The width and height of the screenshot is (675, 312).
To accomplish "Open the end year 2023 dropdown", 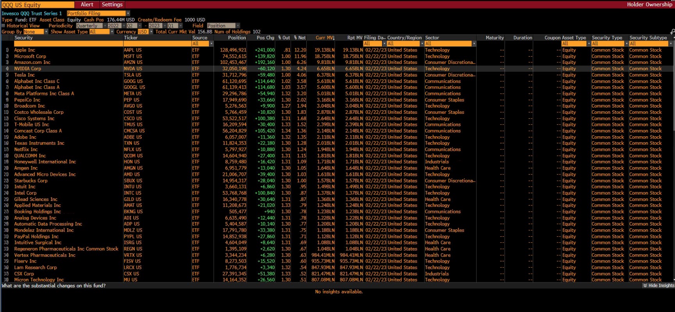I will [157, 26].
